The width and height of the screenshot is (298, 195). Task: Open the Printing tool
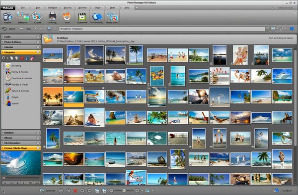pos(52,17)
